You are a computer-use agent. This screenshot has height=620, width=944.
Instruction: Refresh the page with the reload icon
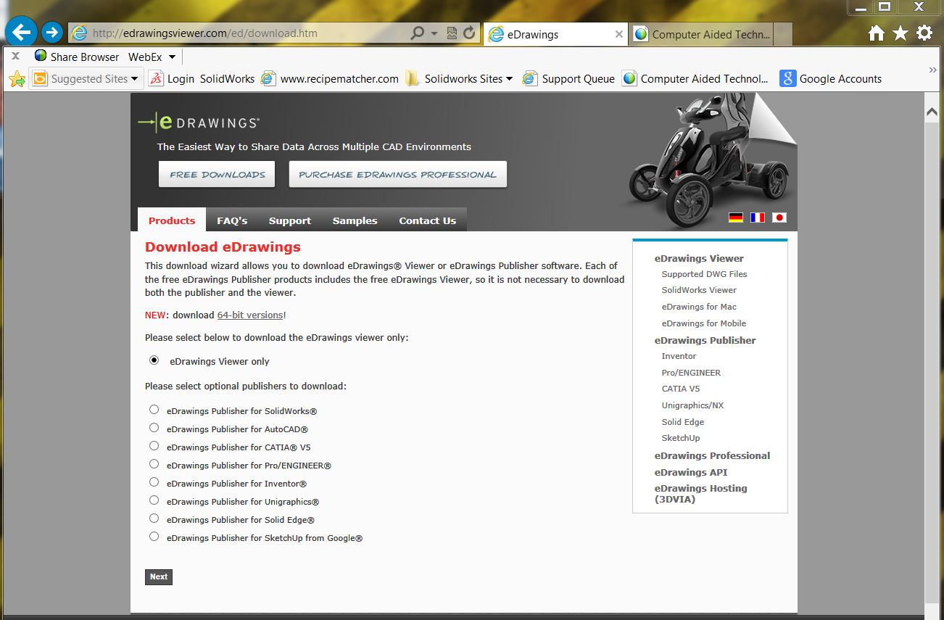469,33
